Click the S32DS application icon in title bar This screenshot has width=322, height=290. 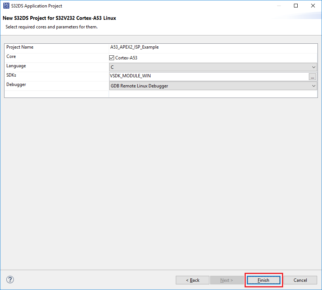coord(6,6)
